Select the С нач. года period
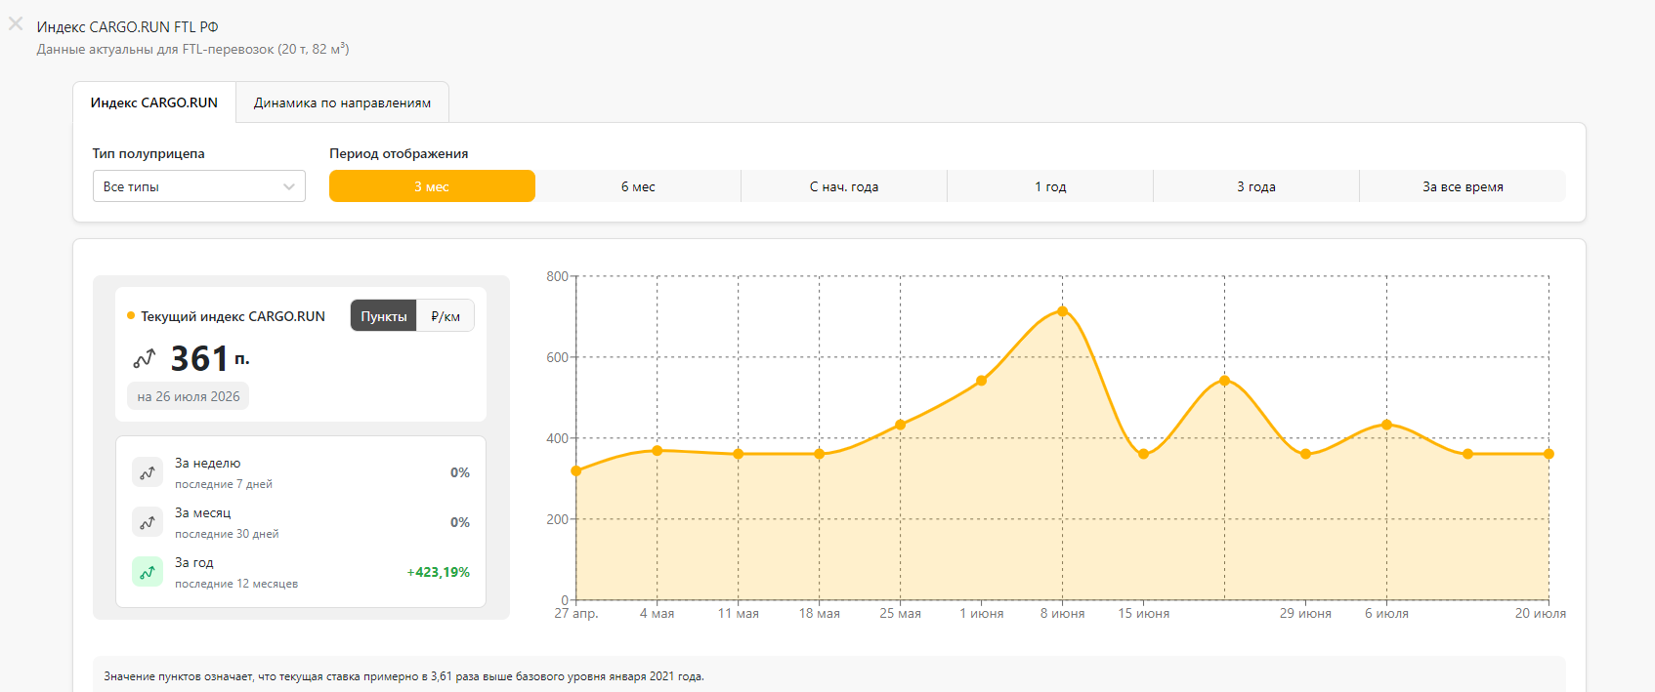Screen dimensions: 1655x692 [844, 186]
